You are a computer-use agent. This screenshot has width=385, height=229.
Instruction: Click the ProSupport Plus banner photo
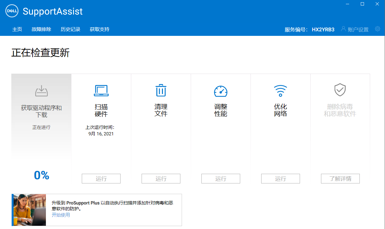(29, 210)
